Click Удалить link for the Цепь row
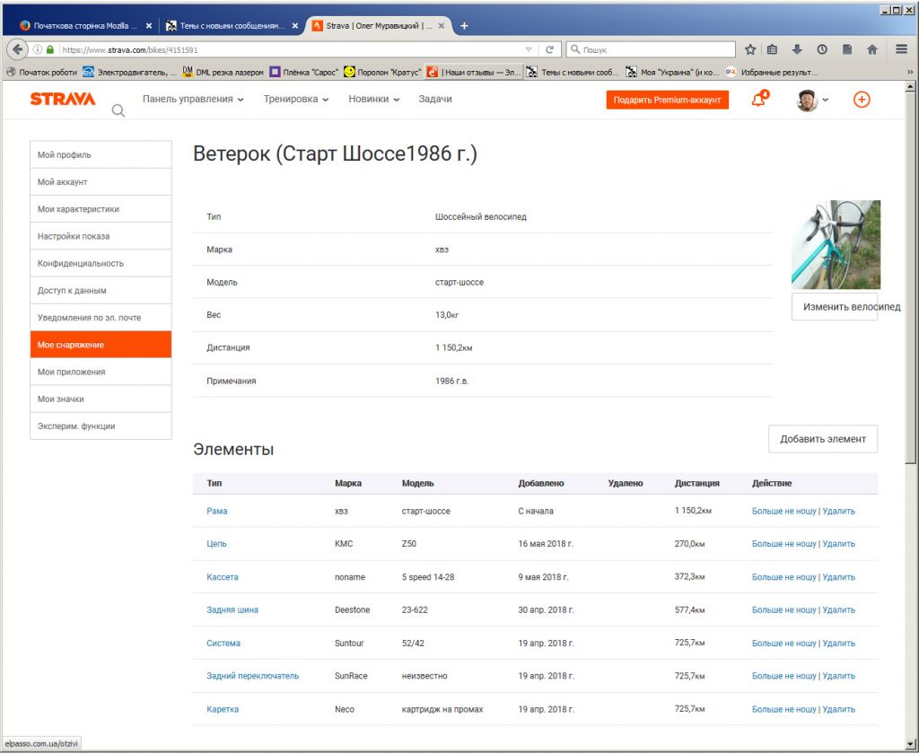This screenshot has width=919, height=754. [838, 544]
